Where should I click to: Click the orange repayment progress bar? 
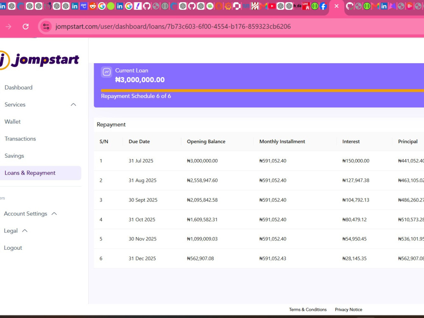[x=262, y=91]
